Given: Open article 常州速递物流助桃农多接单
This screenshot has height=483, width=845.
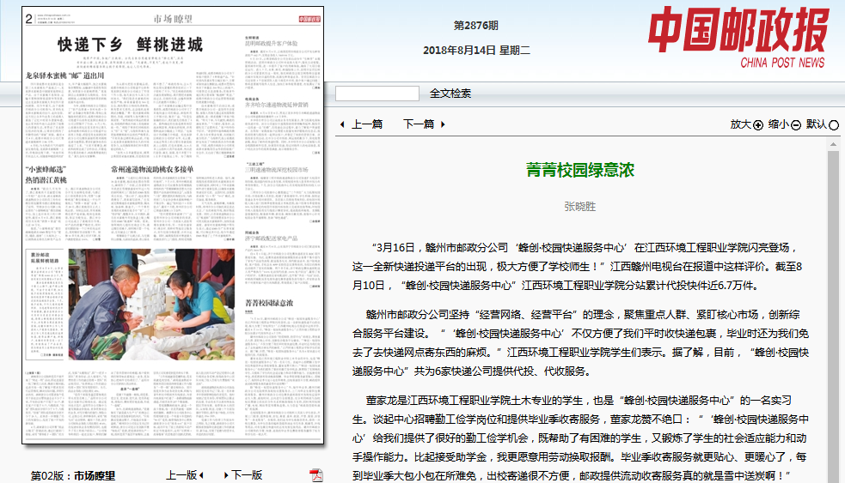Looking at the screenshot, I should (152, 169).
